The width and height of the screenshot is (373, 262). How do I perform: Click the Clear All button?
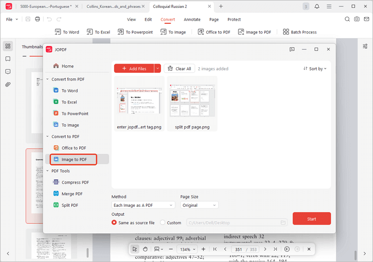click(180, 68)
